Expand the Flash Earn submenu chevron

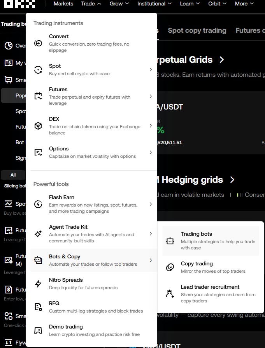pyautogui.click(x=151, y=204)
